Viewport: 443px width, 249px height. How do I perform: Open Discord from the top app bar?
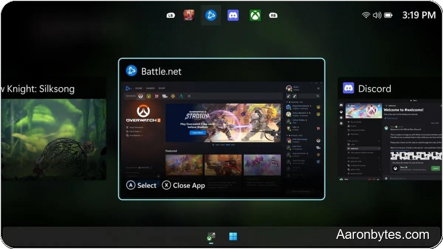pos(233,15)
